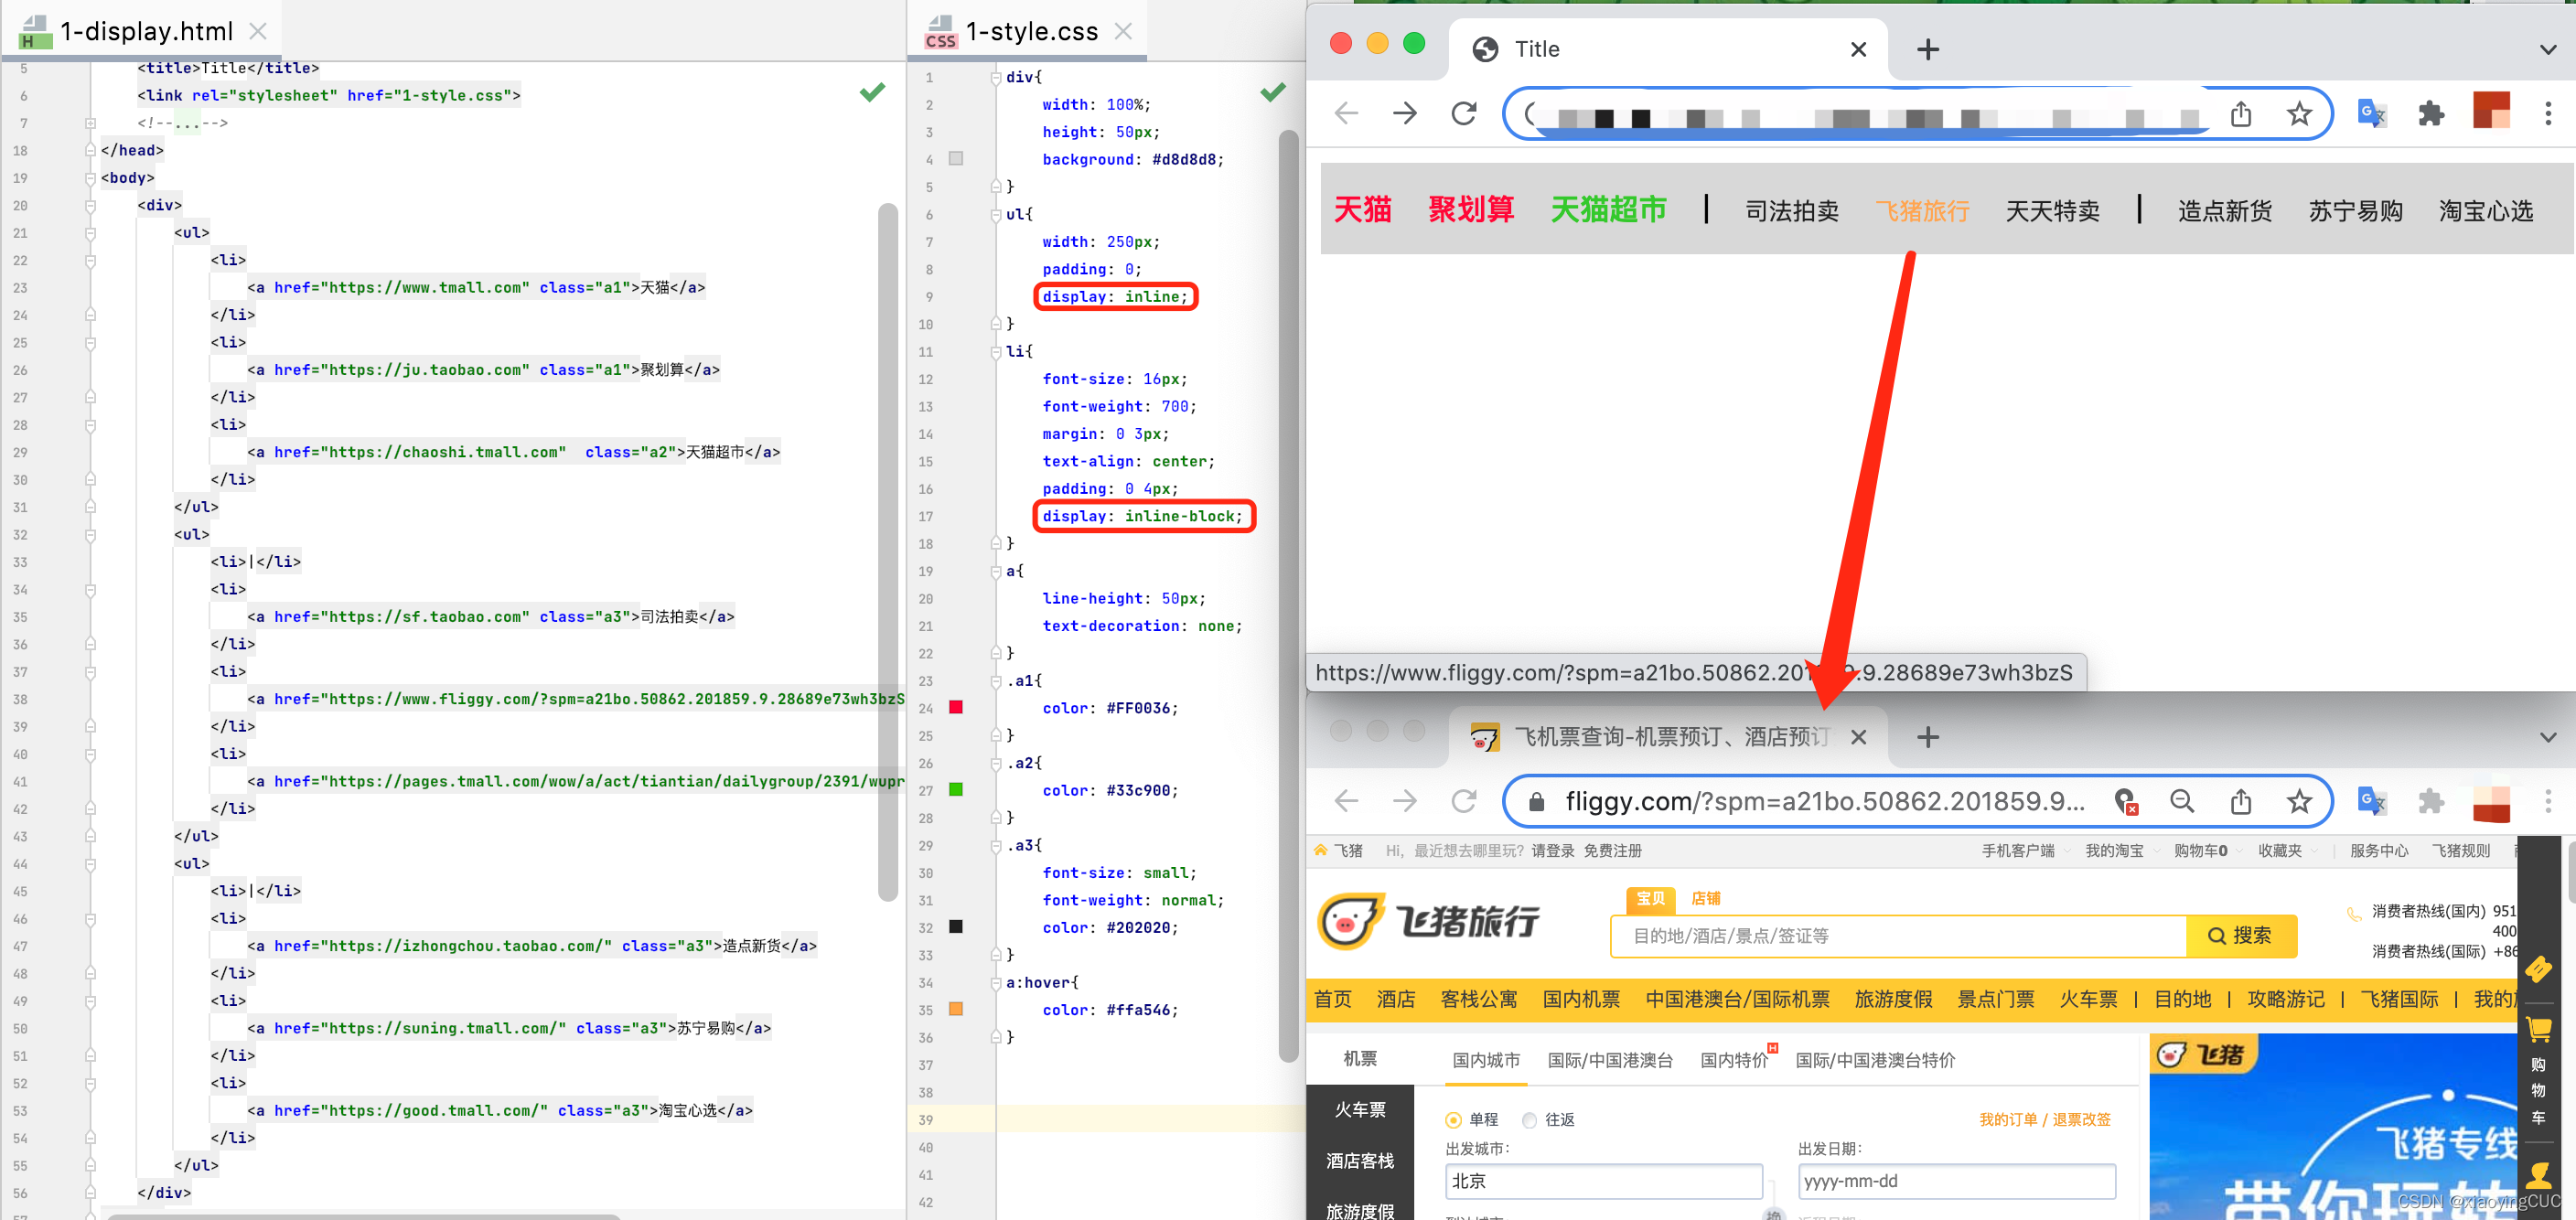Bookmark star in the fliggy address bar

(x=2299, y=801)
